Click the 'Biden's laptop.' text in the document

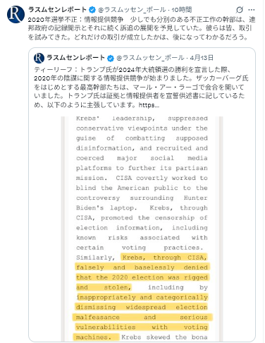[106, 208]
